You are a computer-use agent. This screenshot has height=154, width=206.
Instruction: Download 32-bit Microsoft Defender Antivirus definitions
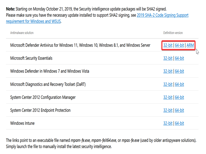168,45
